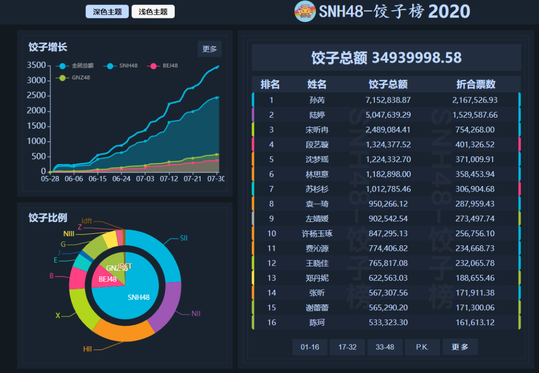Select rank 2 row 陆婷
Viewport: 539px width, 373px height.
(x=386, y=115)
